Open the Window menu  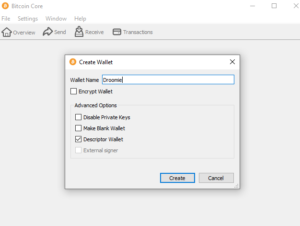click(x=56, y=19)
